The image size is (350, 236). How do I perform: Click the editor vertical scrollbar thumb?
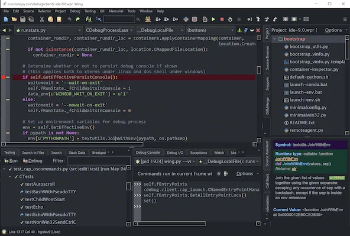click(259, 70)
